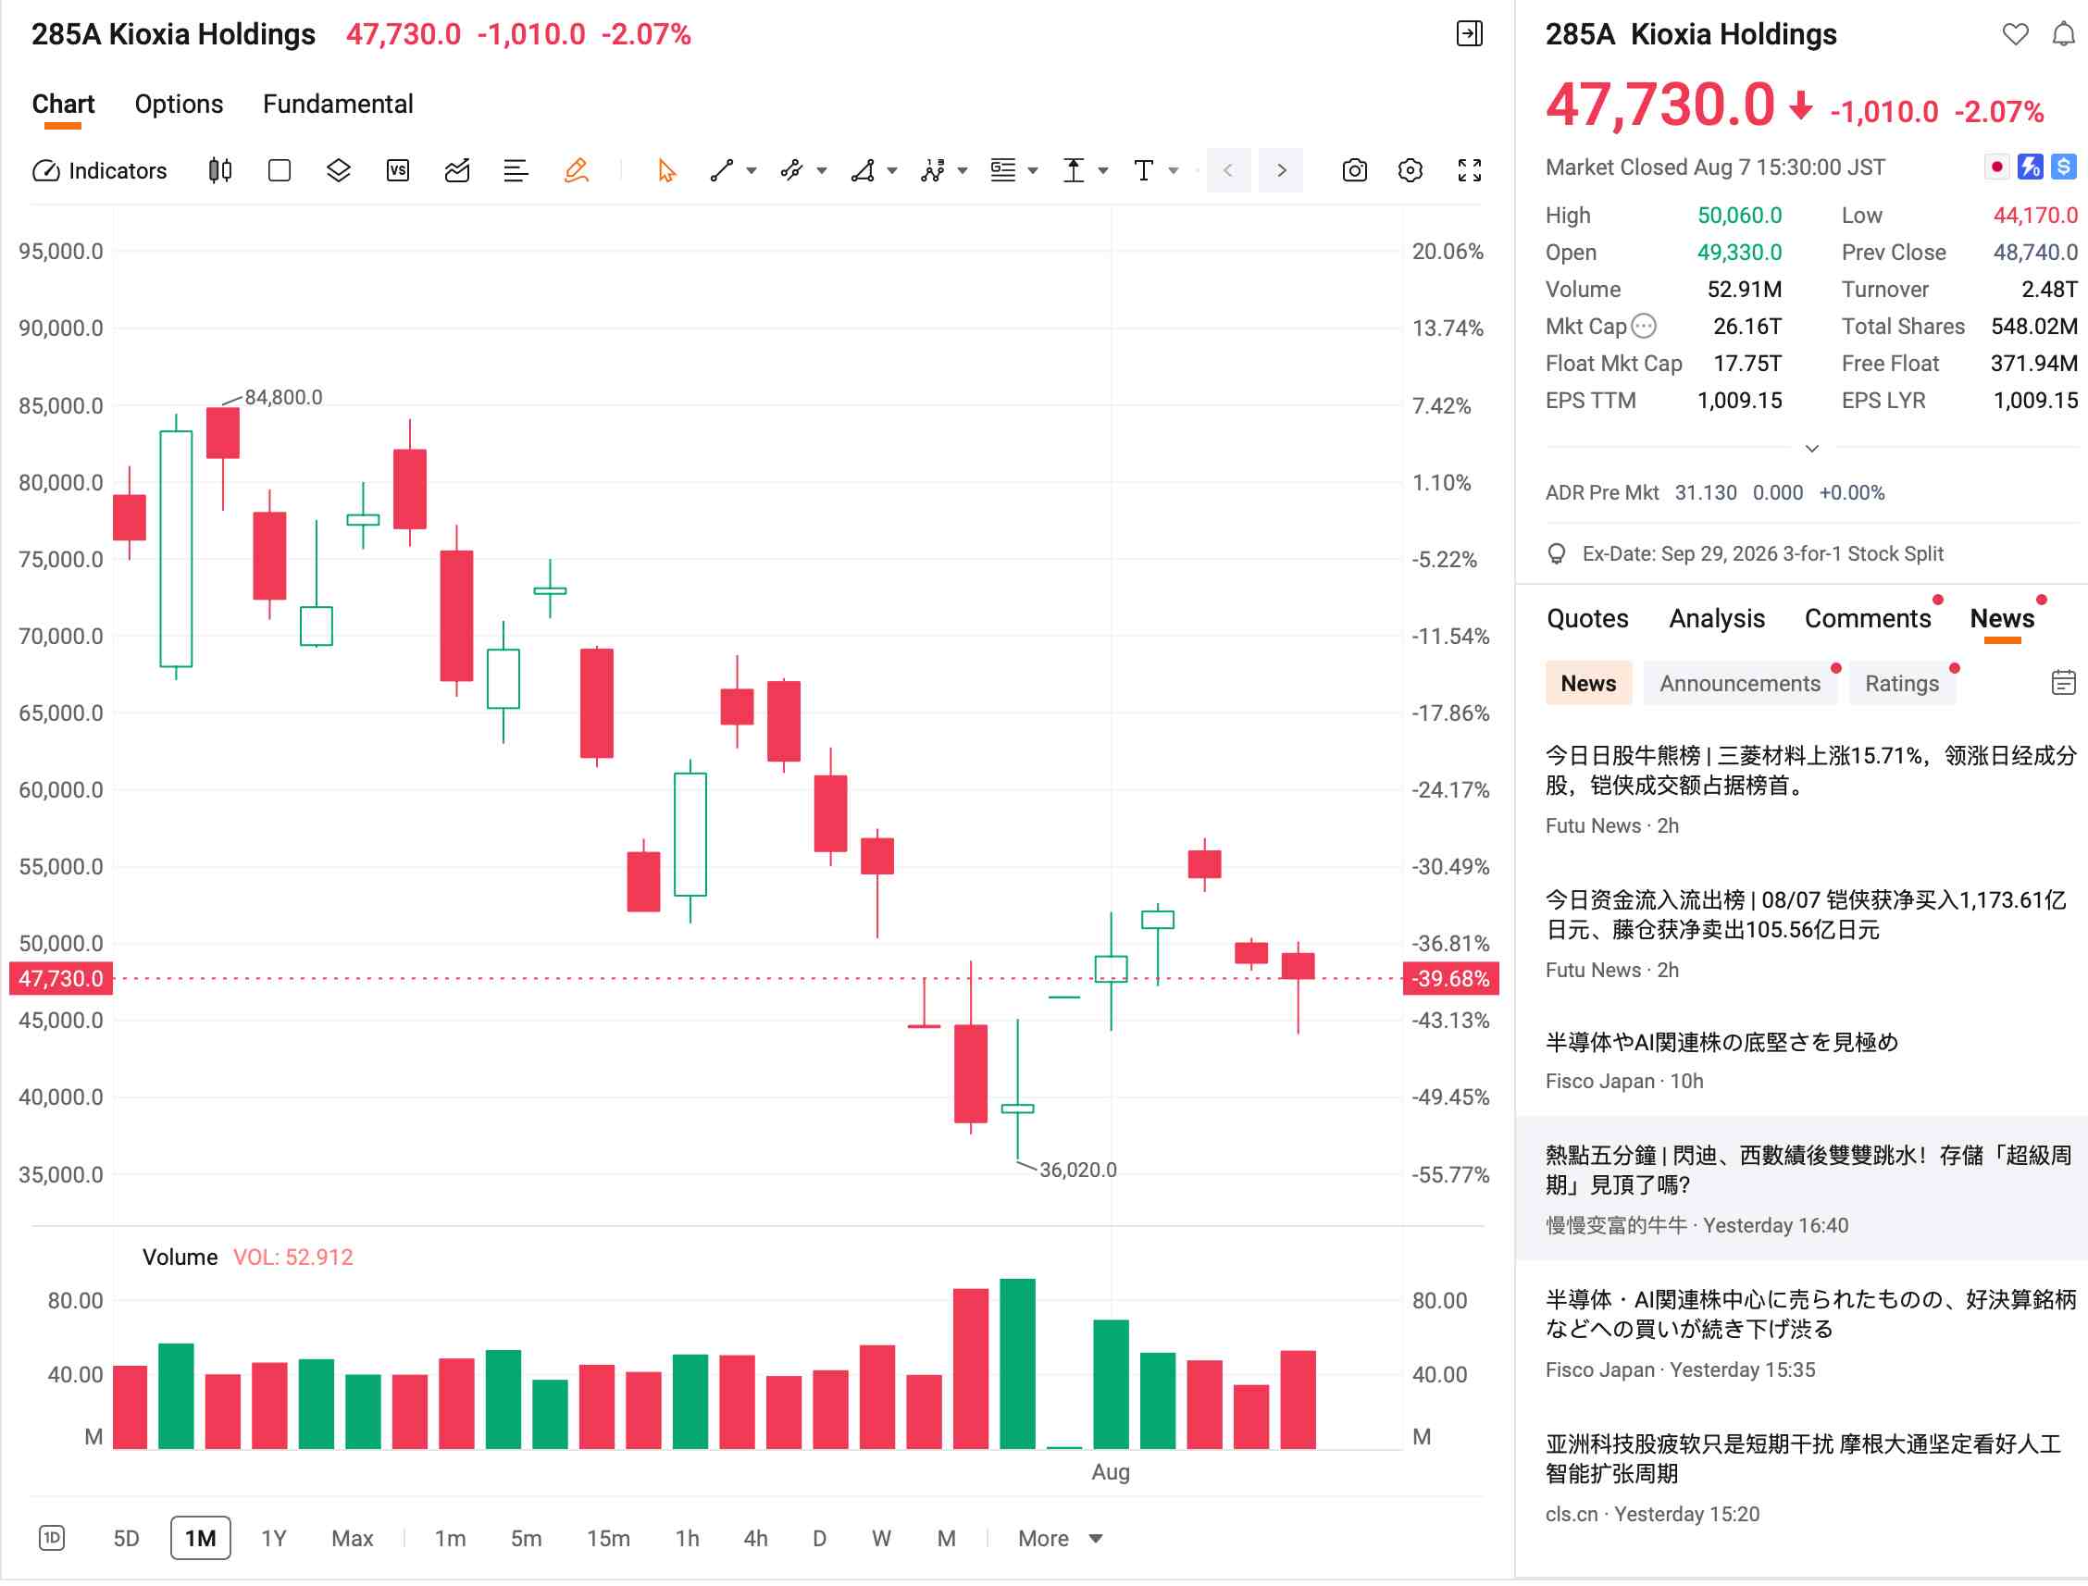Open the More intervals dropdown
This screenshot has height=1586, width=2088.
pos(1060,1541)
